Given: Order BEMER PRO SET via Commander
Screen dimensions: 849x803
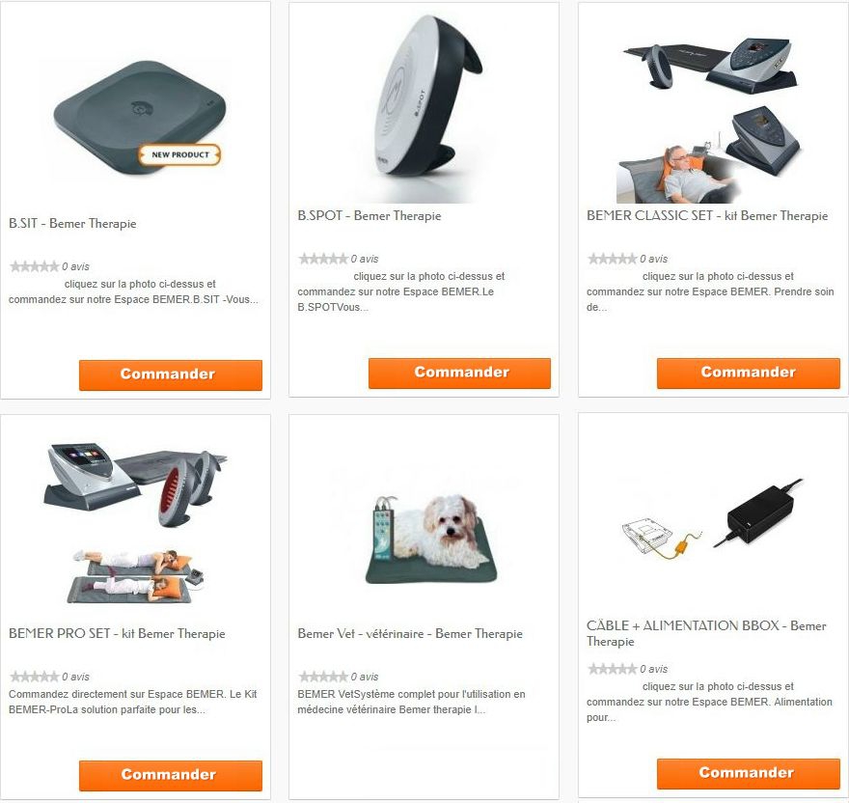Looking at the screenshot, I should 171,775.
